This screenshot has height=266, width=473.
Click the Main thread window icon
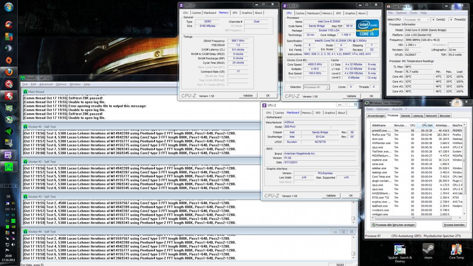point(26,92)
